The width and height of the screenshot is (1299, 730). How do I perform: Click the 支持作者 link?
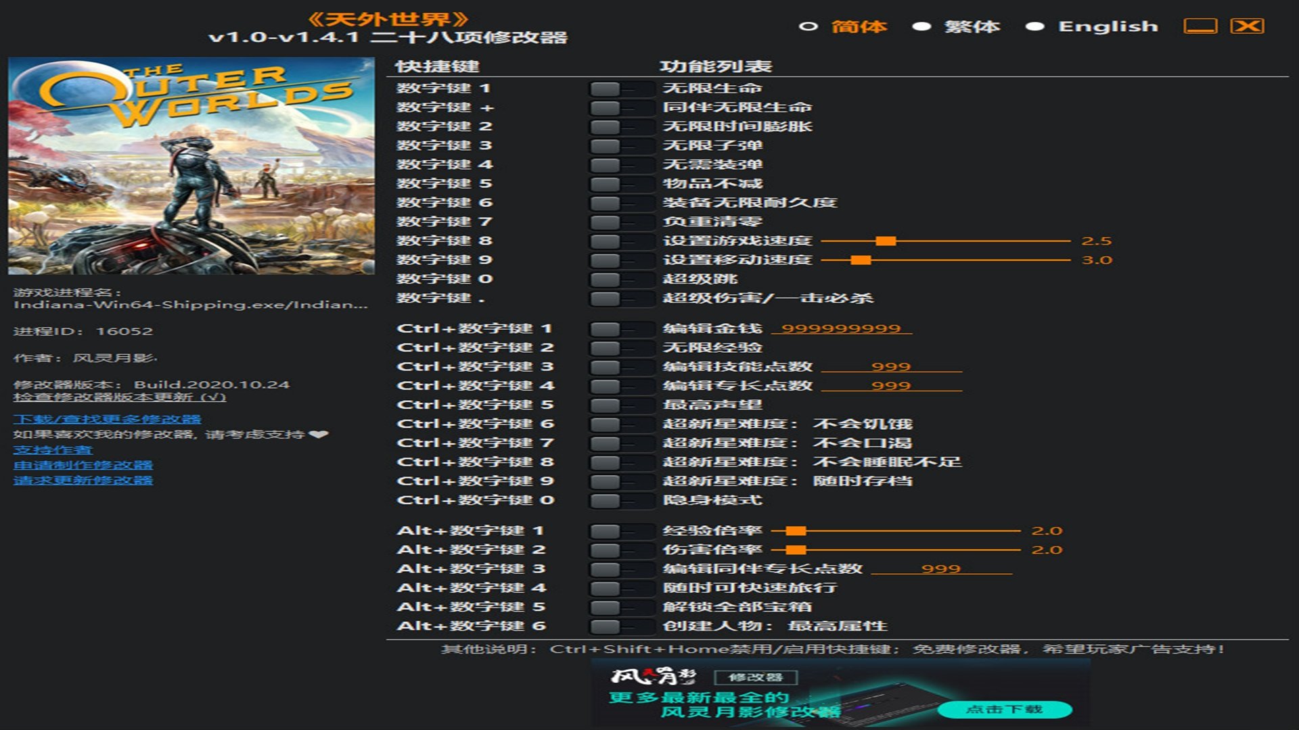(53, 450)
